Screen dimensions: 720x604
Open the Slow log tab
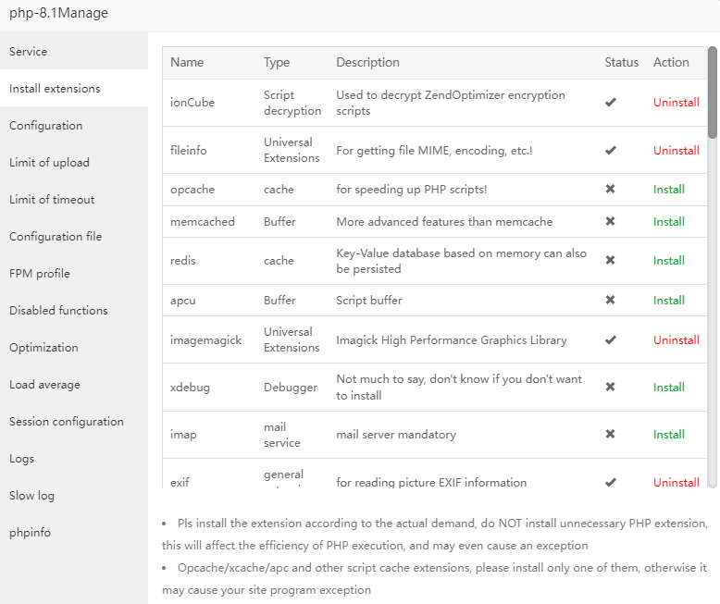point(32,496)
